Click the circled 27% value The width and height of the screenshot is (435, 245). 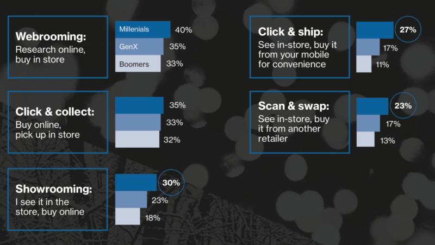408,29
